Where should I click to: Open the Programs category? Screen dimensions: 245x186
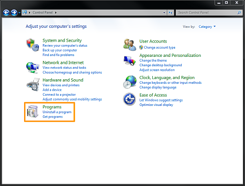[52, 107]
